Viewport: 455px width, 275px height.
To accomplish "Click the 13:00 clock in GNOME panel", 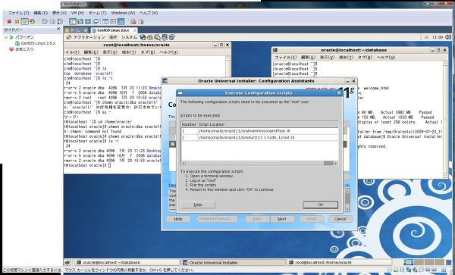I will tap(438, 37).
